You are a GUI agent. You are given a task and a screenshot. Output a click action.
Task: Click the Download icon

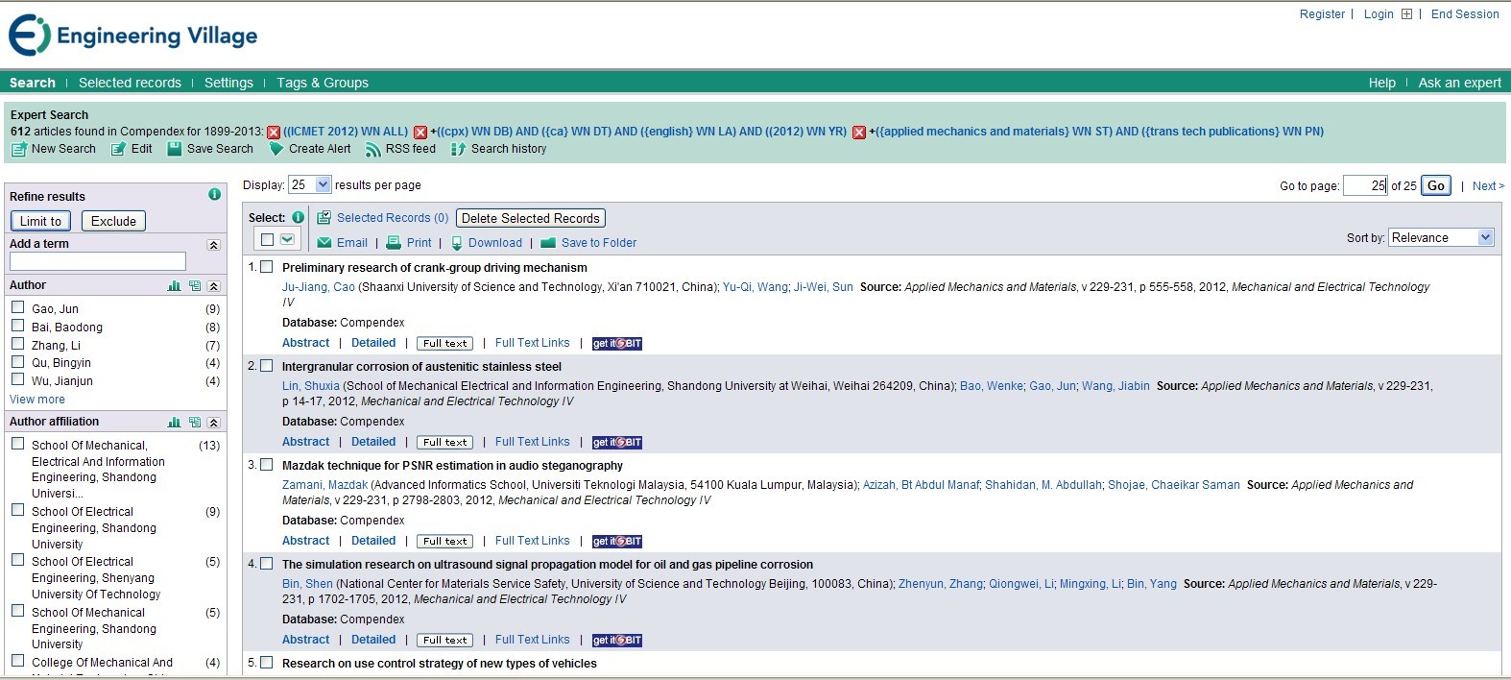coord(457,243)
